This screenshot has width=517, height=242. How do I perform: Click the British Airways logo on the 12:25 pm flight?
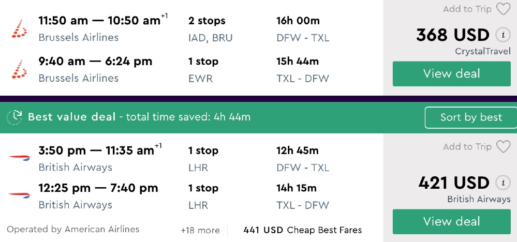click(19, 195)
